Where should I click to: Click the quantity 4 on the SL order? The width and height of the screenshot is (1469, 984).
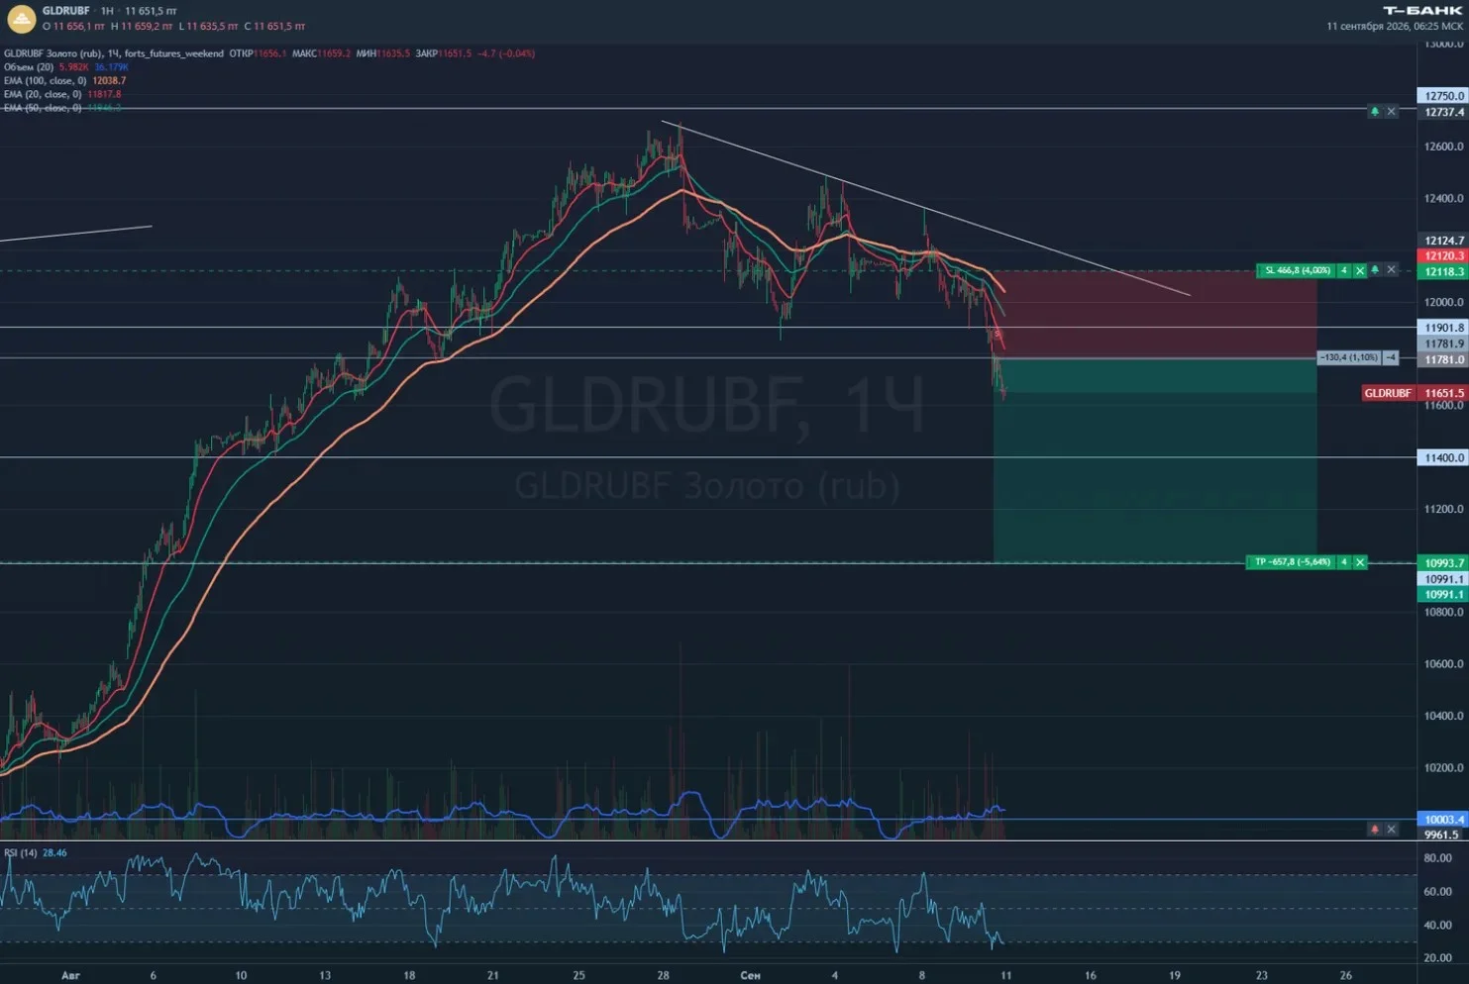pos(1344,270)
